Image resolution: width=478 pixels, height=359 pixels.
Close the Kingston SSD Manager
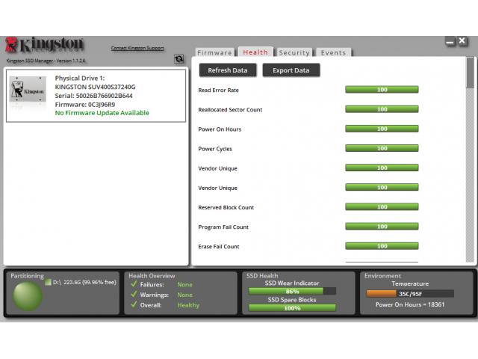pos(463,42)
